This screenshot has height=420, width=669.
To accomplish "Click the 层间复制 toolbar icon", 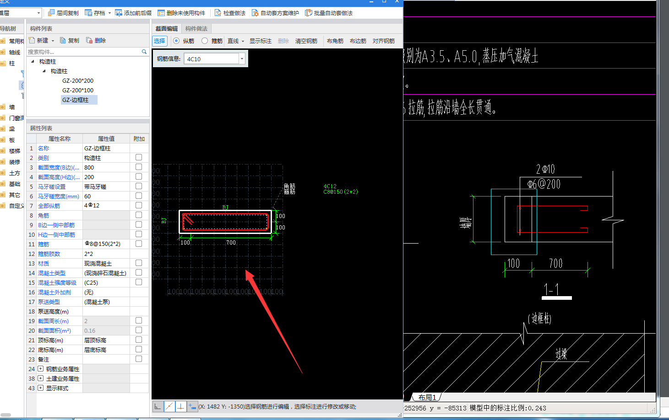I will pos(51,13).
